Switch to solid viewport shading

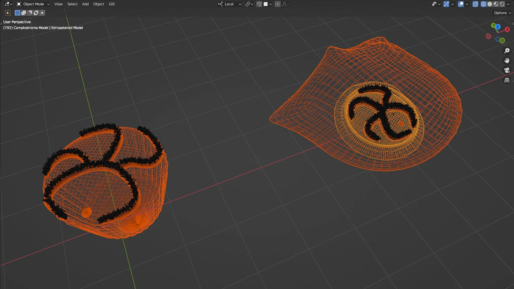(x=490, y=4)
